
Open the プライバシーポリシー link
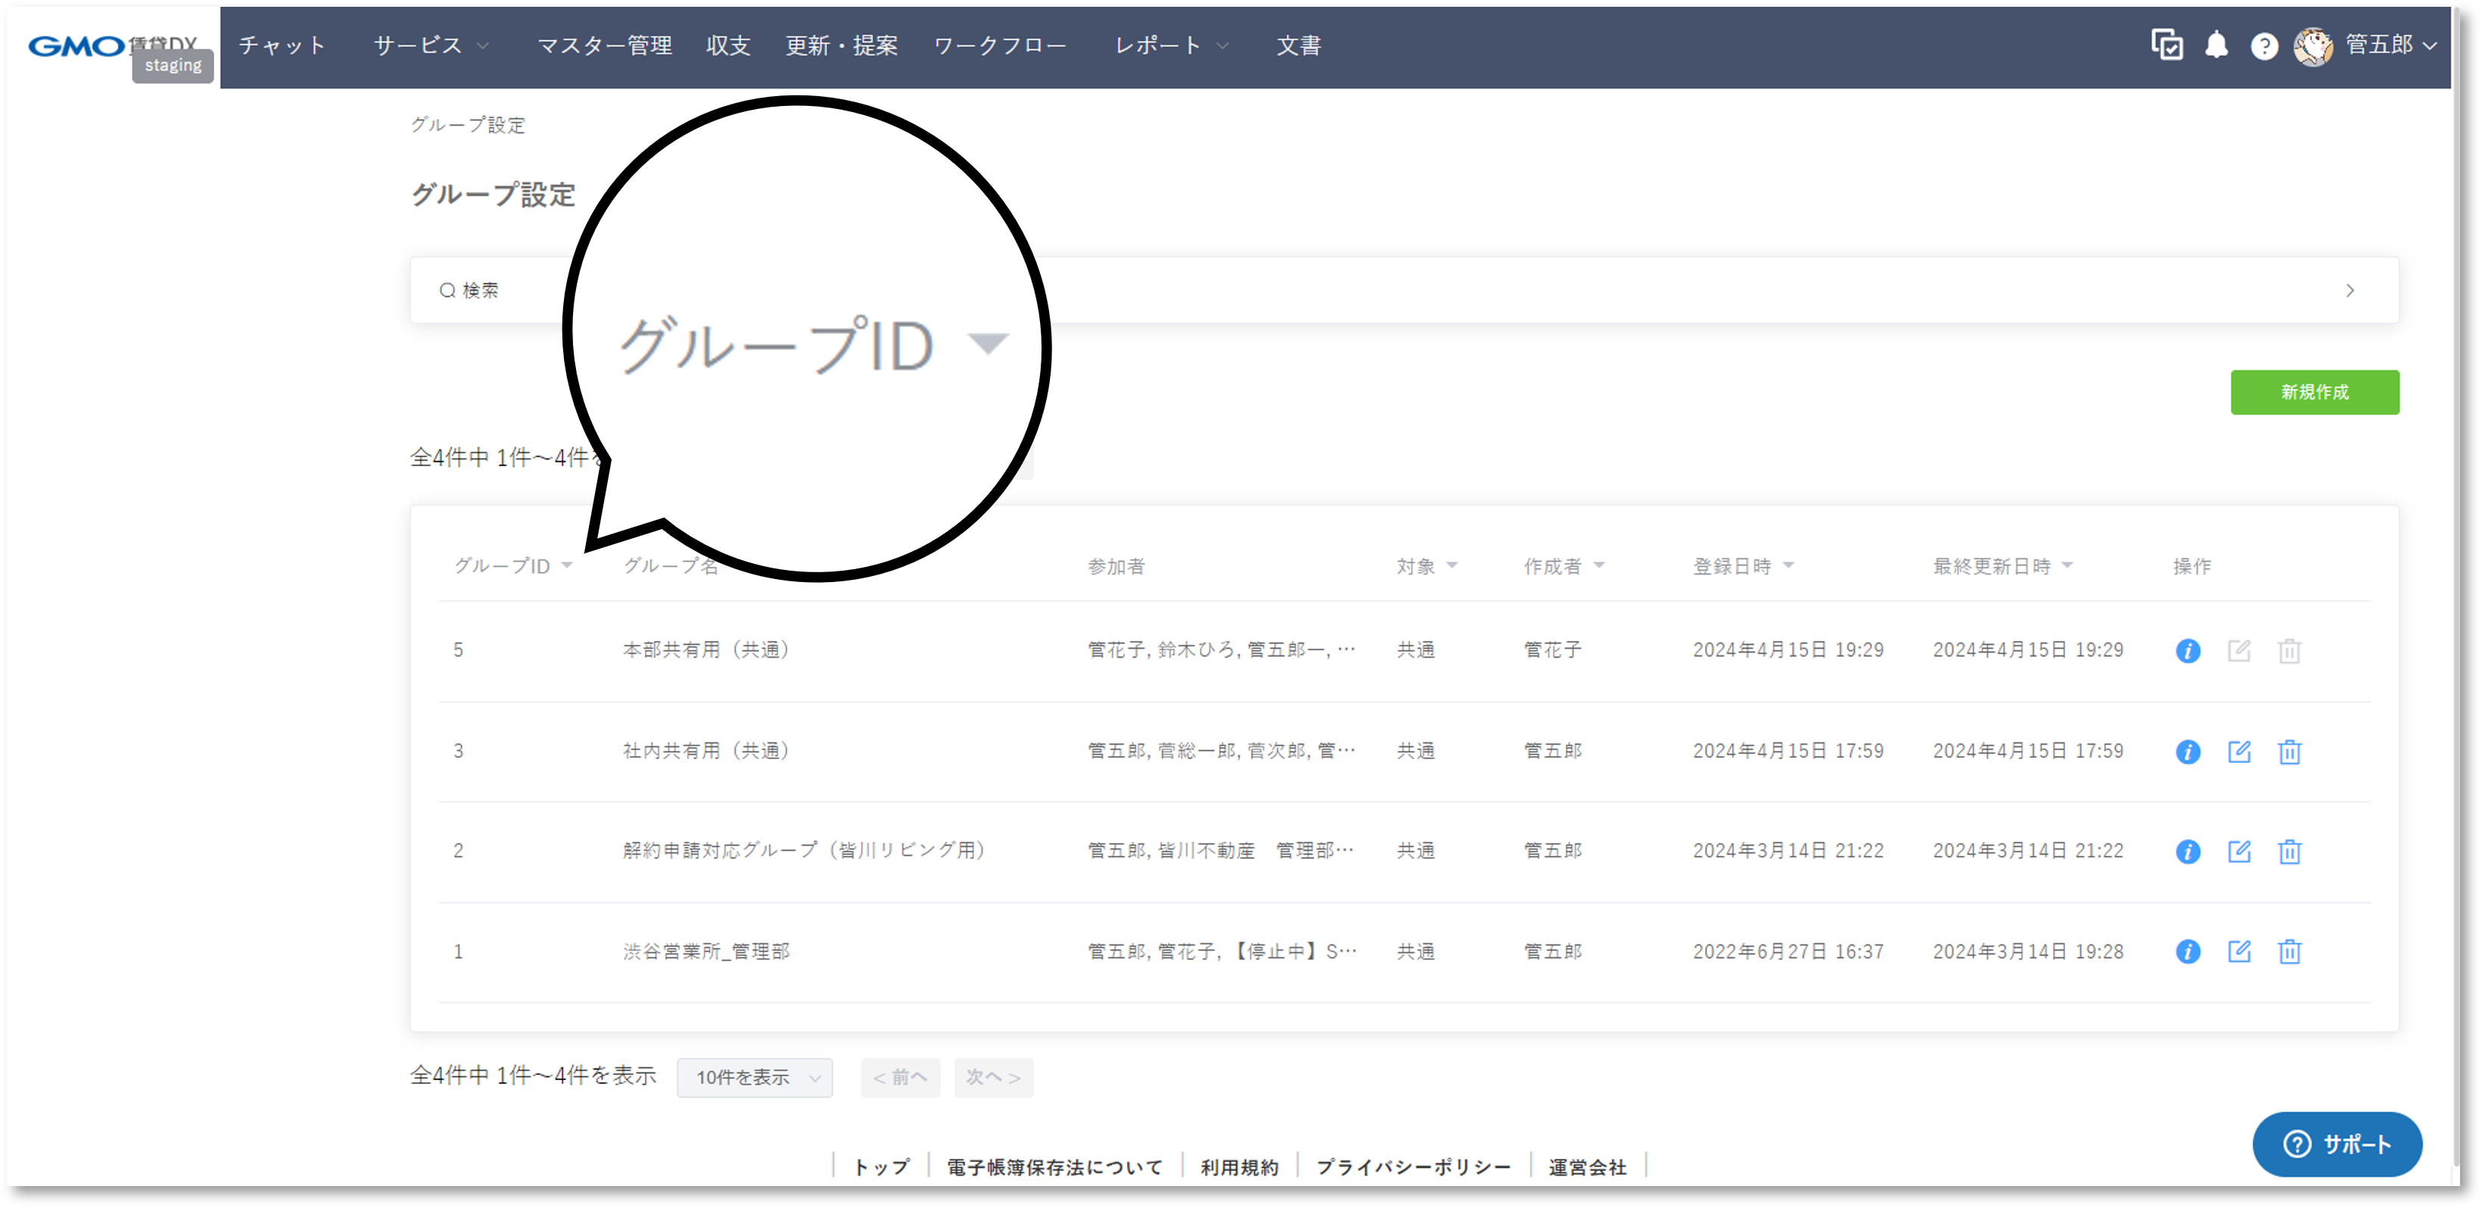(x=1413, y=1166)
